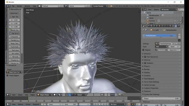Screen dimensions: 189x106
Task: Click the File tools button
Action: coord(14,57)
